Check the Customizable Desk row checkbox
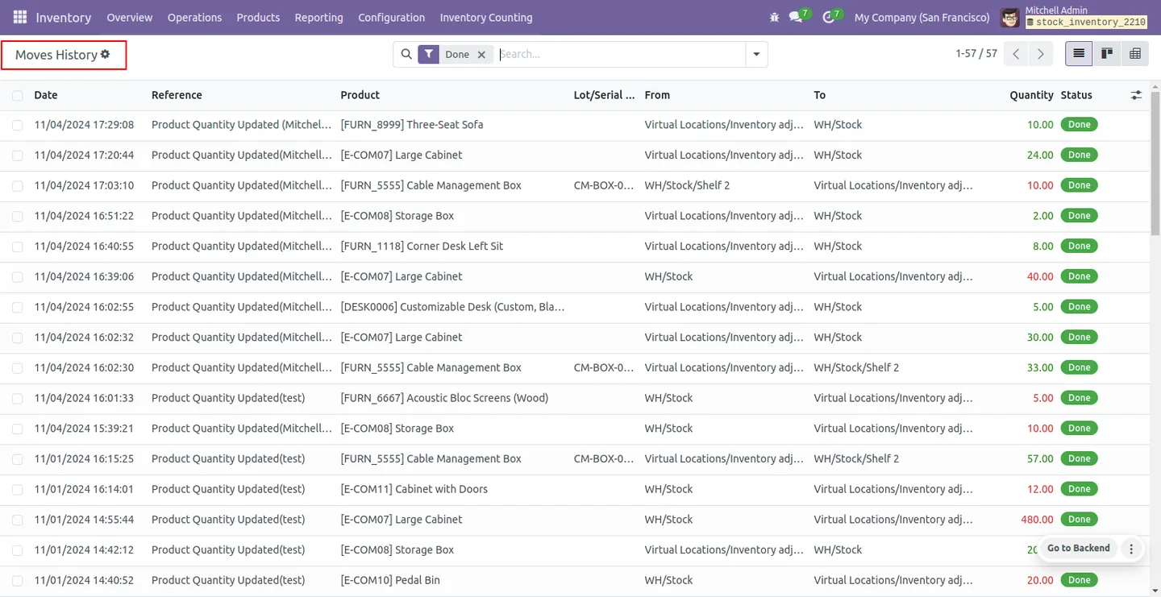Viewport: 1161px width, 597px height. point(18,307)
